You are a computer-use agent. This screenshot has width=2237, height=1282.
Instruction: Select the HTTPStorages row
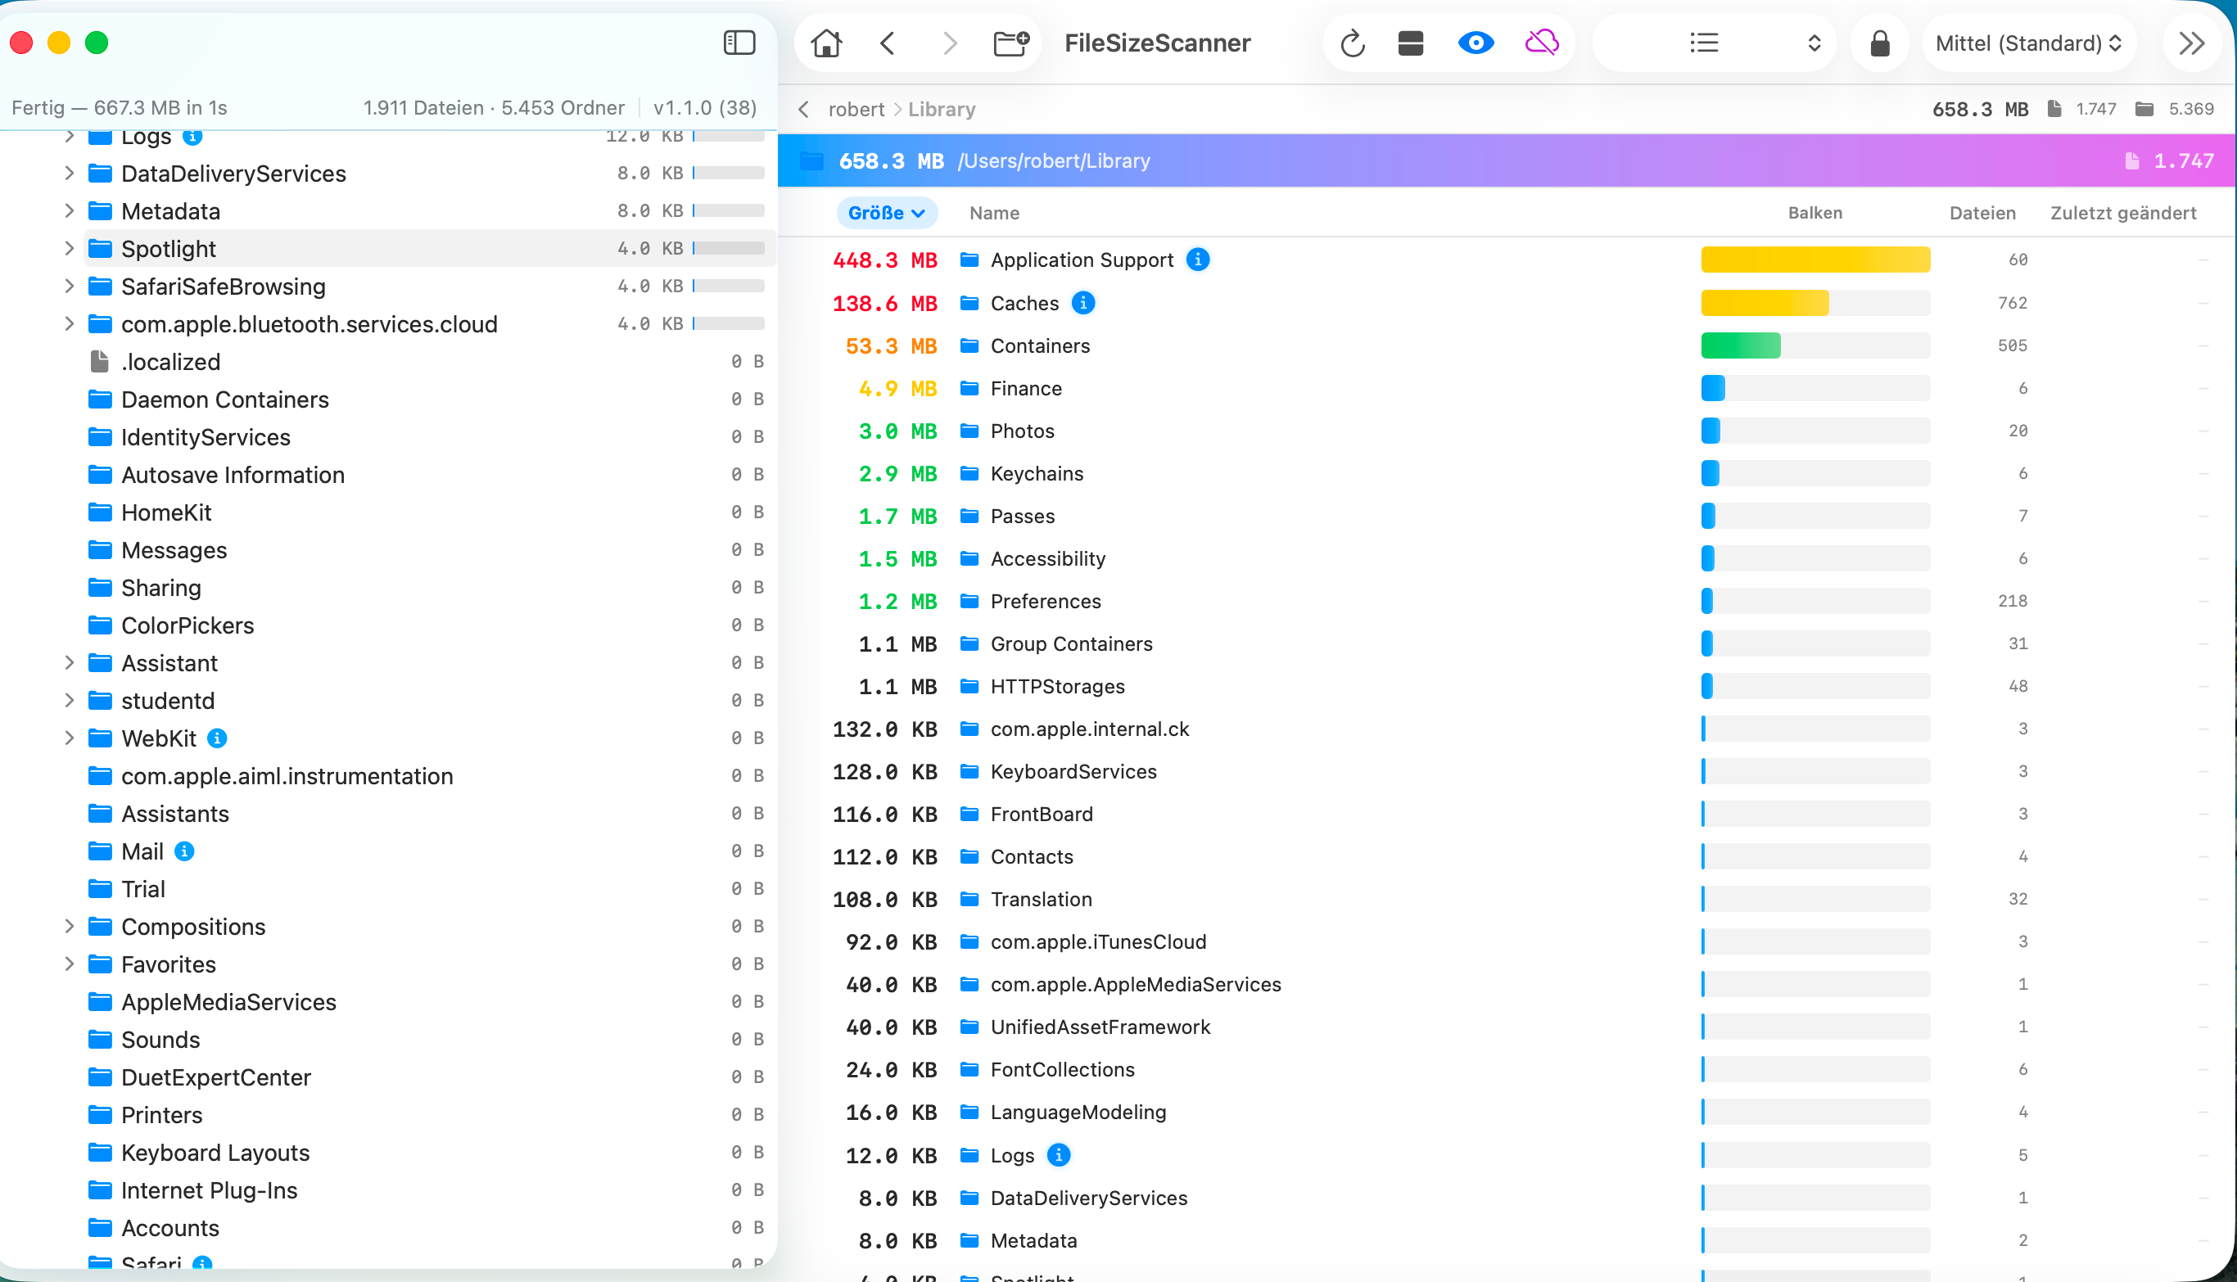click(x=1506, y=687)
